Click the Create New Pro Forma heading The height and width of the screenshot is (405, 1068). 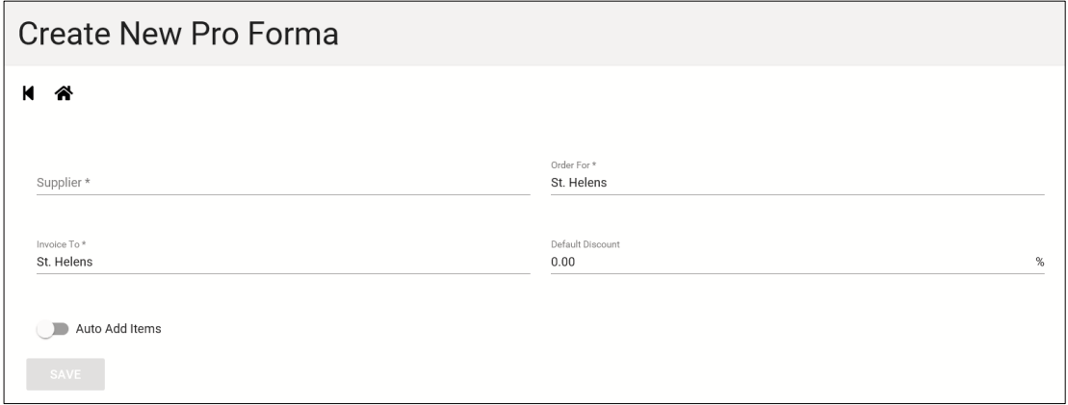tap(178, 34)
